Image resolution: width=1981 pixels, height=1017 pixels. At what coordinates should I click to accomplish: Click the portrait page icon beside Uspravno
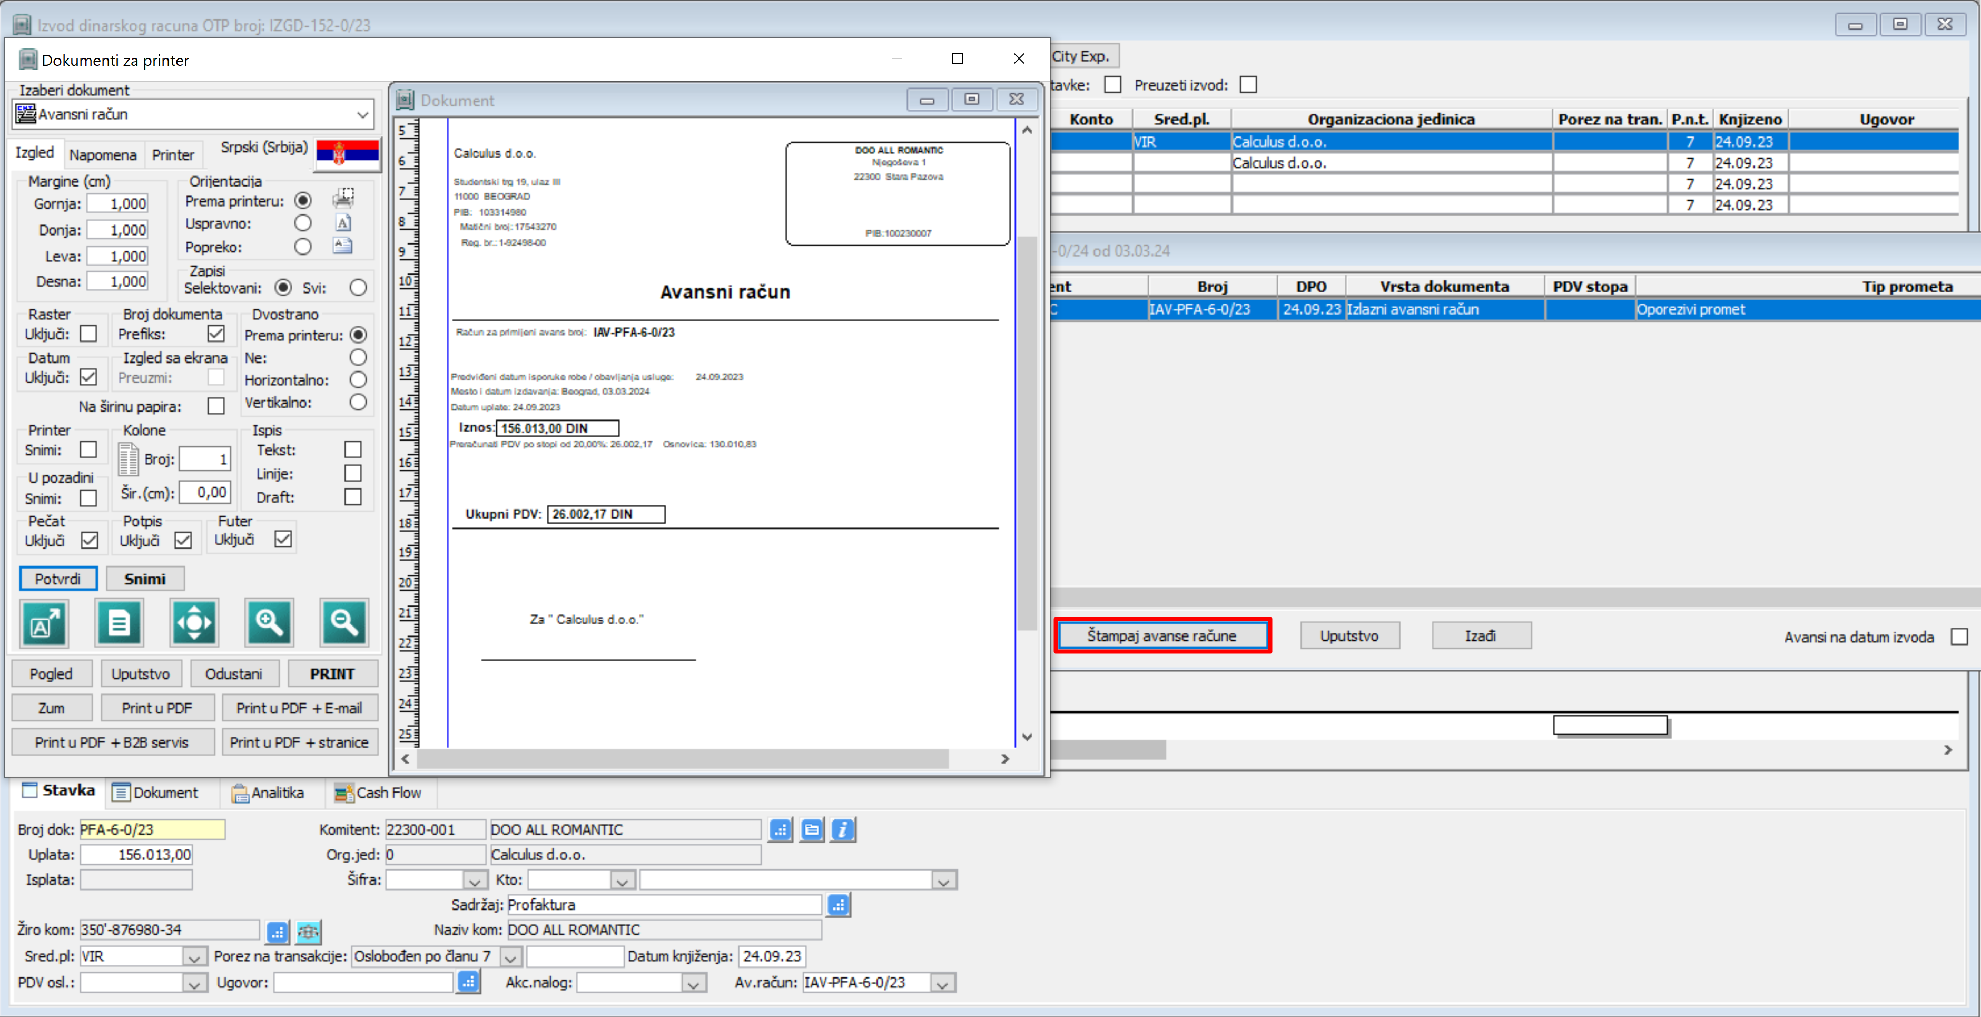343,223
